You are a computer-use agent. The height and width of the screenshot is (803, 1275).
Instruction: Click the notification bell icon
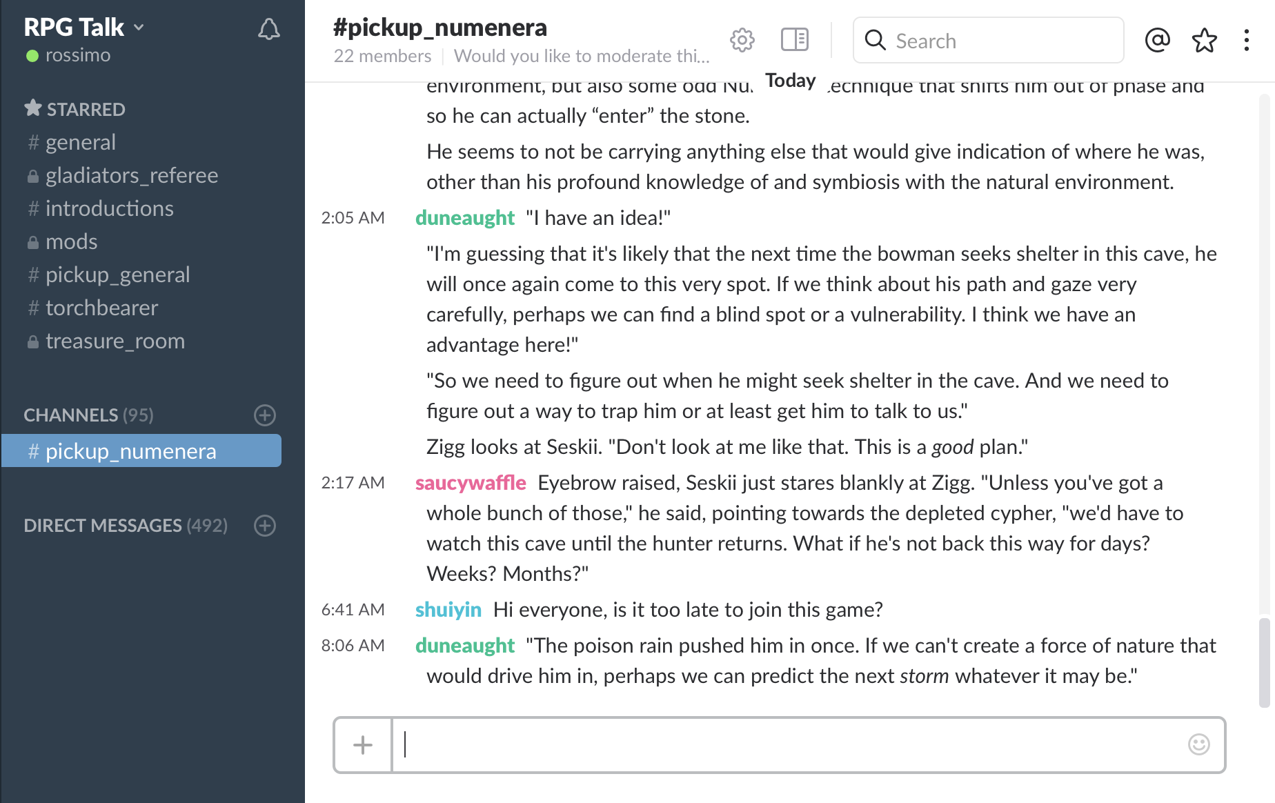pos(269,29)
